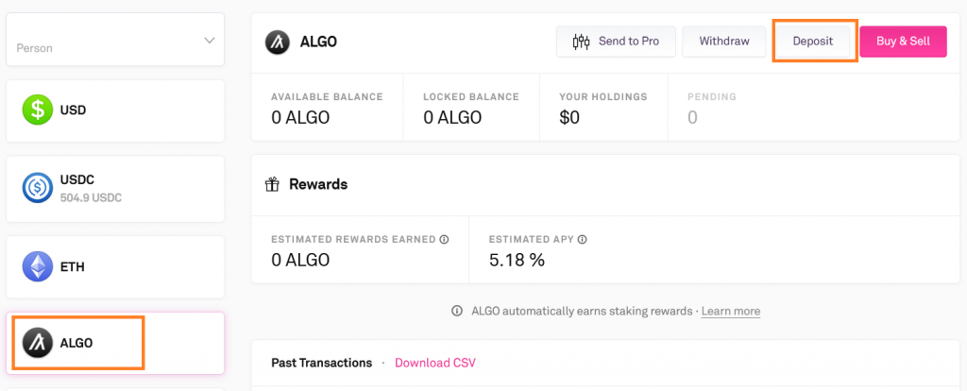Select the USD wallet

(x=114, y=110)
